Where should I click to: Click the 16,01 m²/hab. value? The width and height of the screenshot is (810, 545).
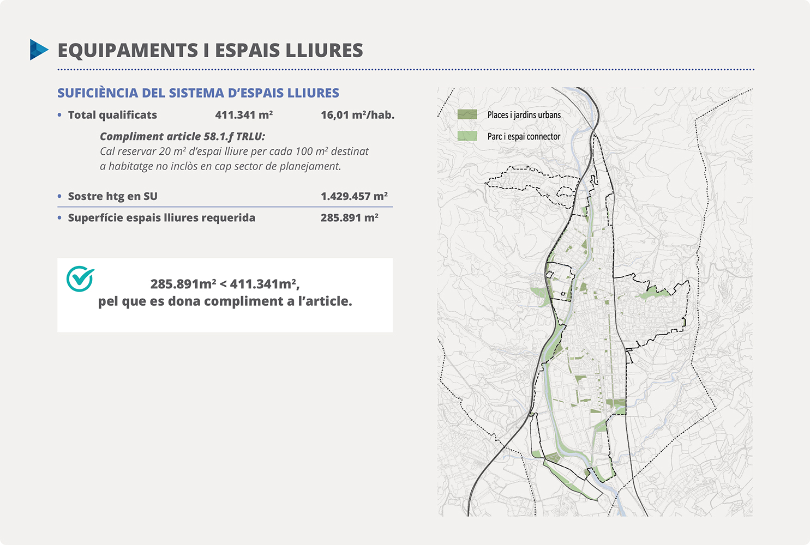357,115
